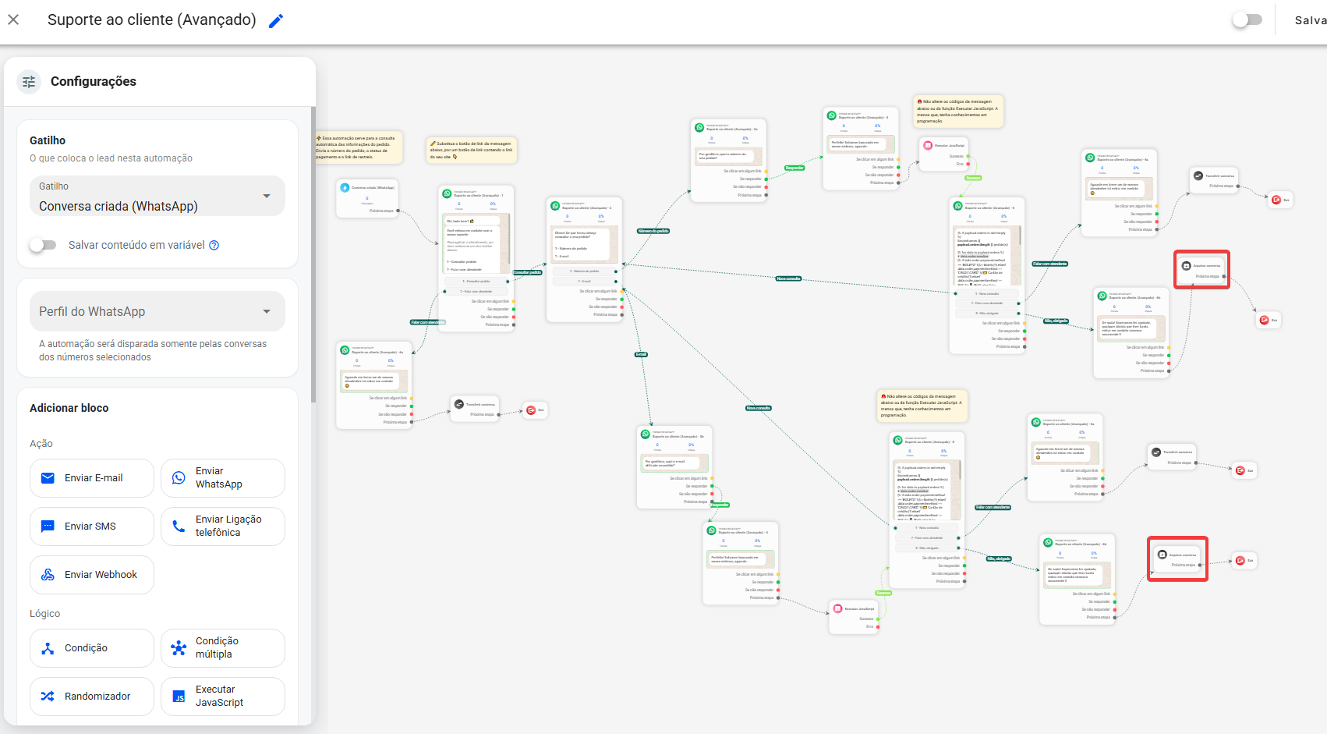The image size is (1327, 734).
Task: Click the Salvar button
Action: 1310,20
